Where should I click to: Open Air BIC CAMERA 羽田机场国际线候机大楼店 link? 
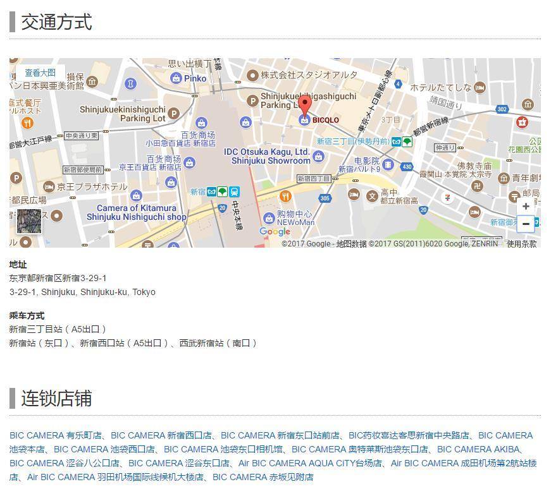coord(115,477)
